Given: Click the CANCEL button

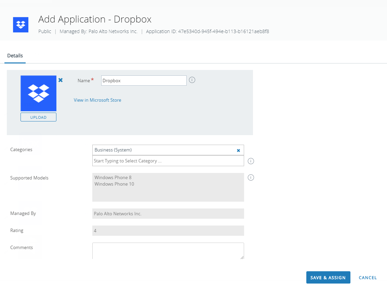Looking at the screenshot, I should 368,278.
